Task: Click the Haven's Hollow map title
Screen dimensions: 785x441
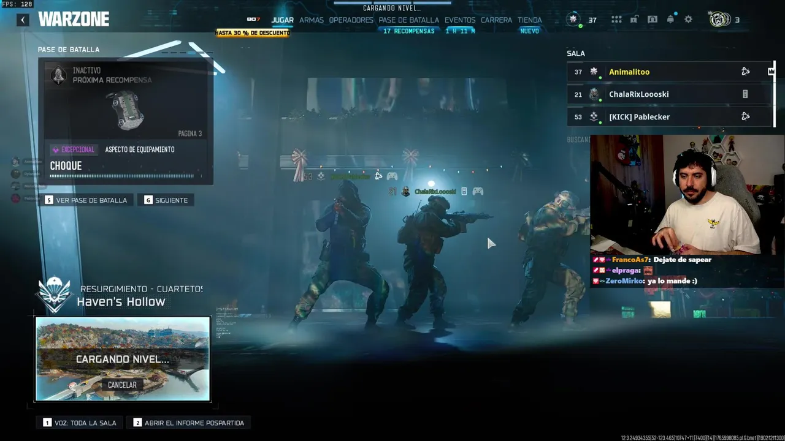Action: coord(121,301)
